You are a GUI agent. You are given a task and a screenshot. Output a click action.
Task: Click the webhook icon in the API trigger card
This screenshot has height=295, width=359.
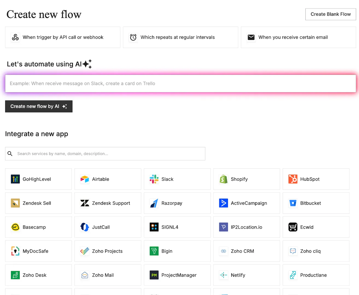coord(15,37)
